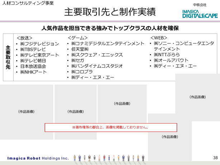
Task: Select ㈱バンダイナムコスタジオ entry
Action: [x=97, y=66]
